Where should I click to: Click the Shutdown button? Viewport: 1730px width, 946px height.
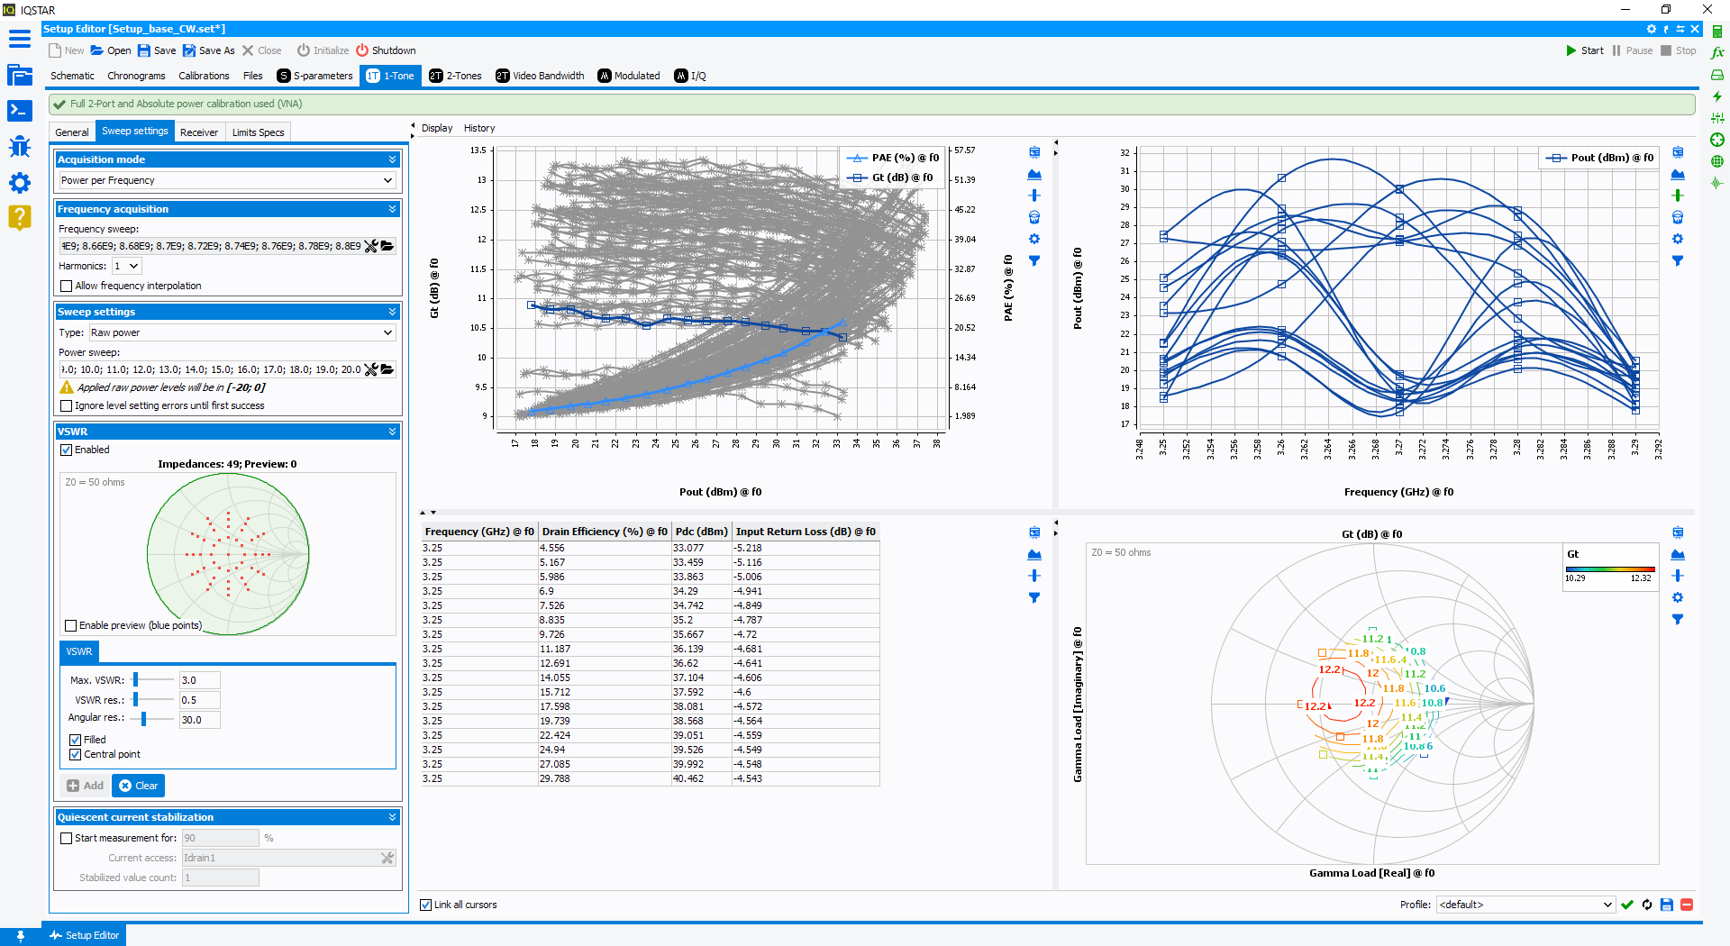[x=386, y=50]
